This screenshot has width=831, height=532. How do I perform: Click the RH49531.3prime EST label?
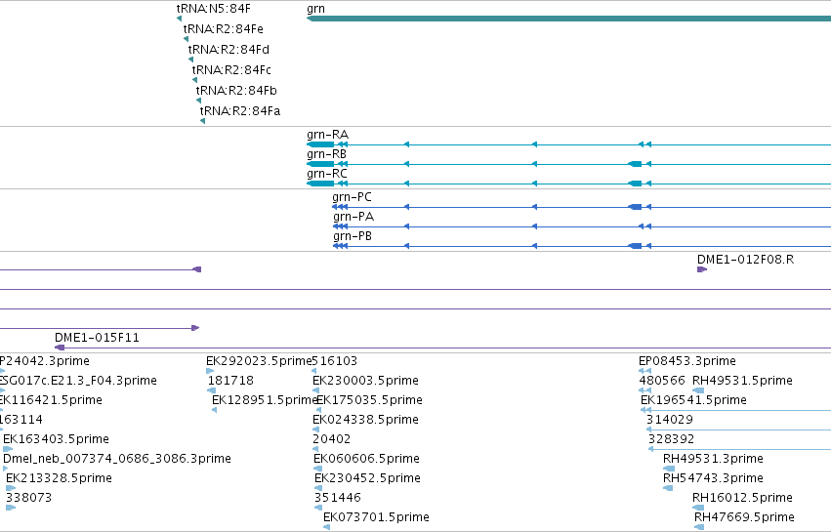[714, 459]
